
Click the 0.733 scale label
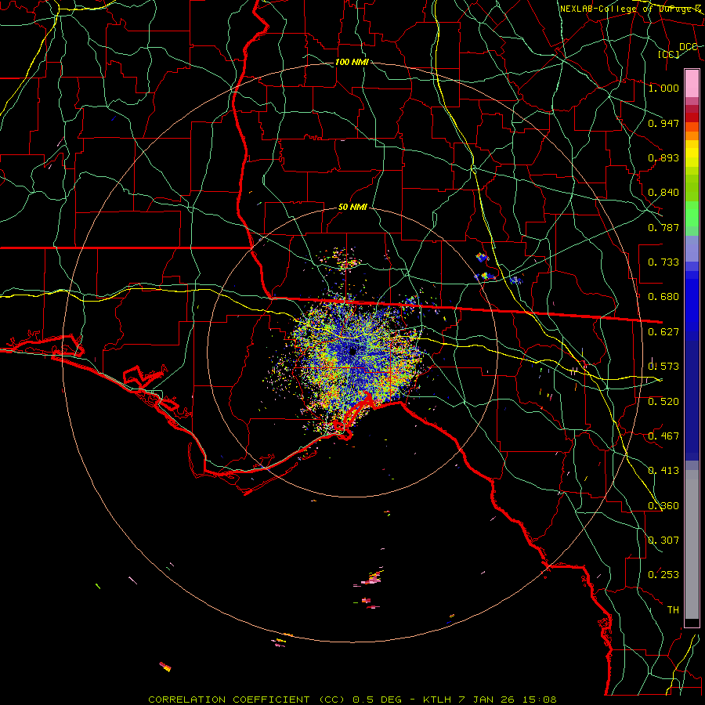(663, 262)
